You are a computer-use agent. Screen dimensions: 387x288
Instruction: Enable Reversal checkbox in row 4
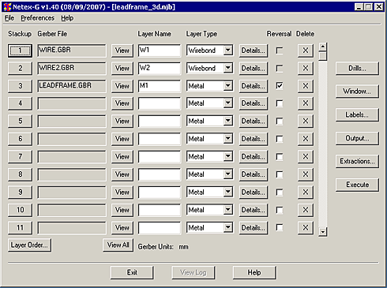280,103
